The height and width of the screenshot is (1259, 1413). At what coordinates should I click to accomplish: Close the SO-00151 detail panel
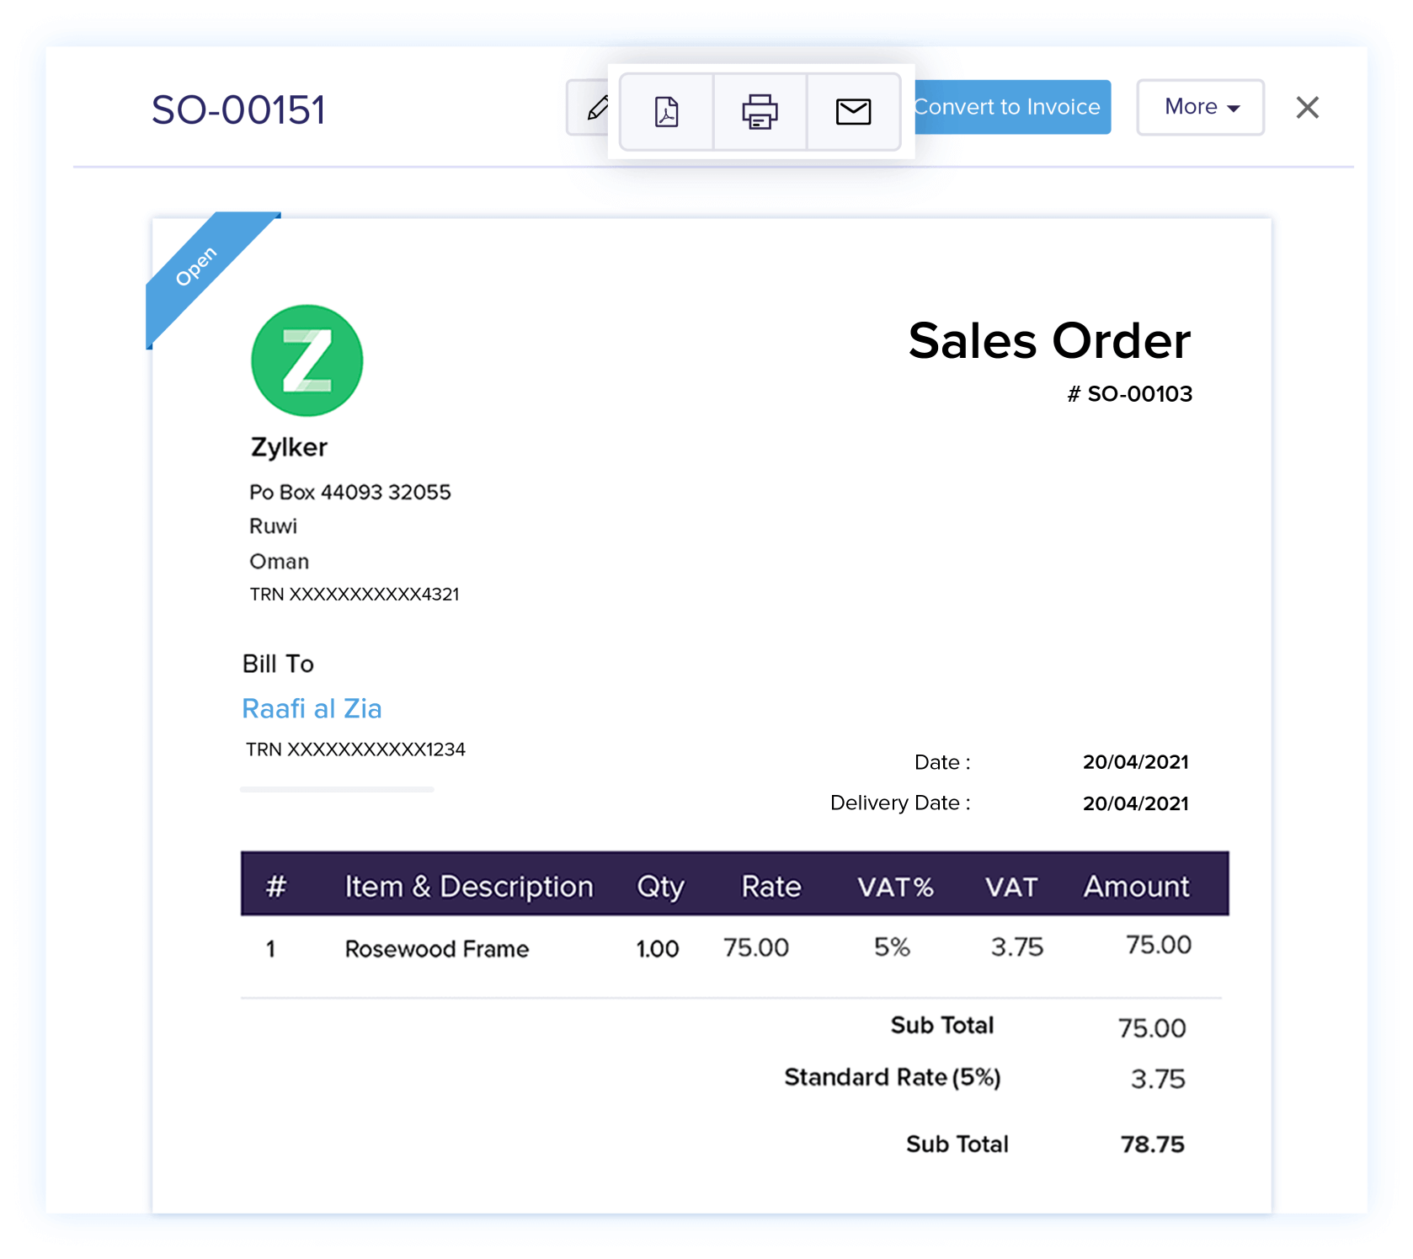(x=1307, y=108)
